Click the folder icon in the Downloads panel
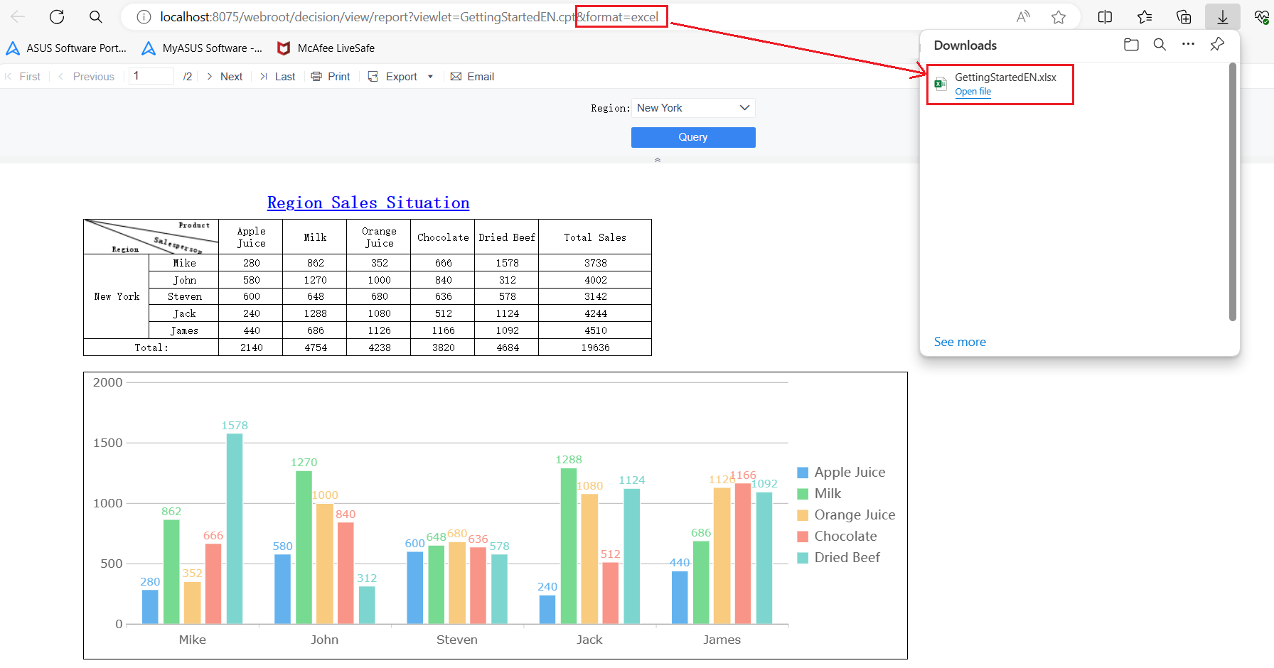The width and height of the screenshot is (1274, 668). click(1131, 44)
